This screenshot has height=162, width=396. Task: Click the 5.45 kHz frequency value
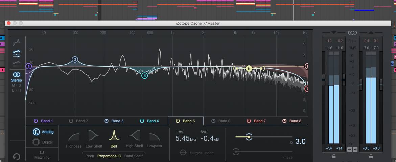point(186,138)
